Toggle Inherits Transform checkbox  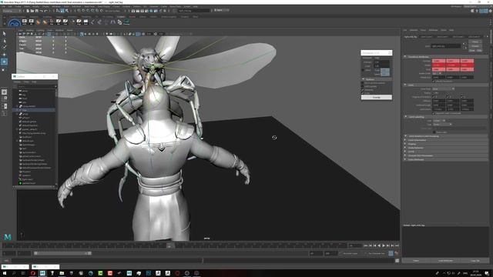pos(434,81)
